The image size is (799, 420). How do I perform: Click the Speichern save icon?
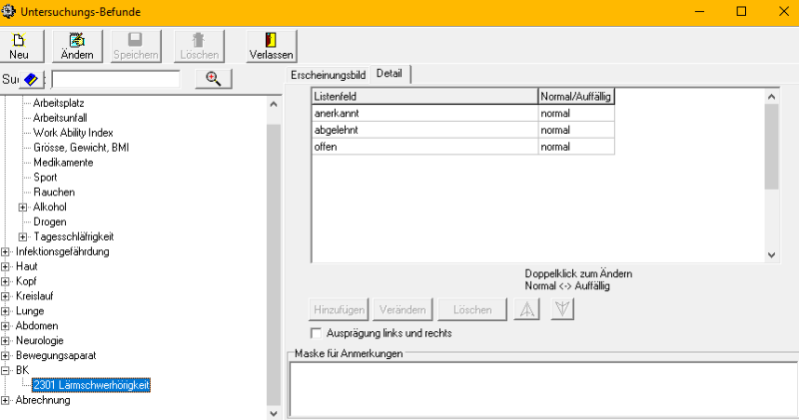tap(134, 40)
